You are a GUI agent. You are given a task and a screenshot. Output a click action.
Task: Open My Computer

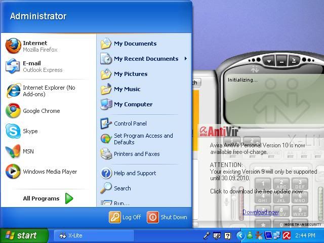coord(127,104)
